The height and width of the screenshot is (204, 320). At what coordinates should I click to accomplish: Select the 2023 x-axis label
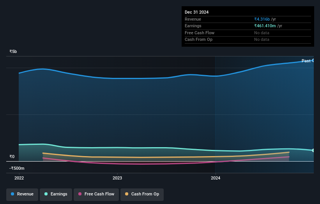[x=117, y=178]
